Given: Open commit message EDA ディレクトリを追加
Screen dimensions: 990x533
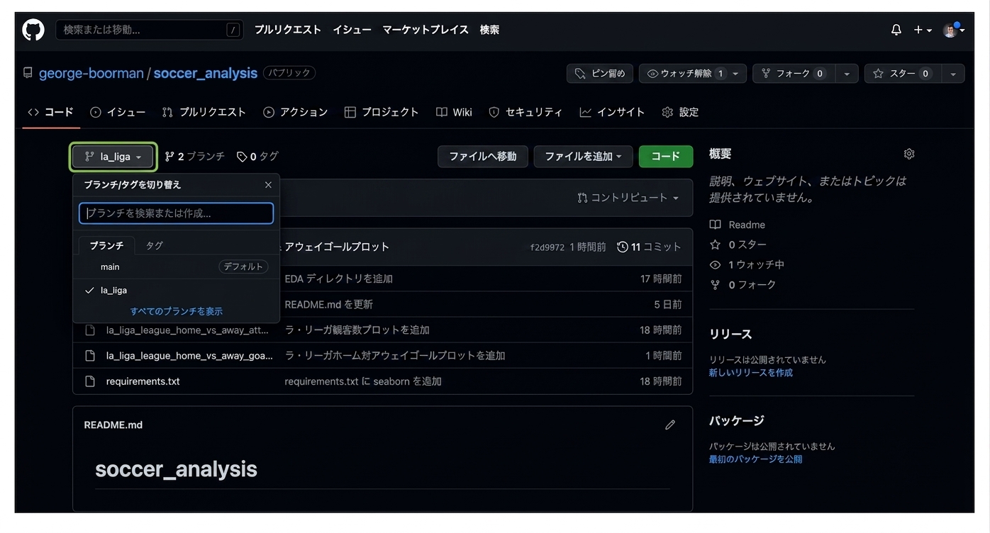Looking at the screenshot, I should (339, 279).
